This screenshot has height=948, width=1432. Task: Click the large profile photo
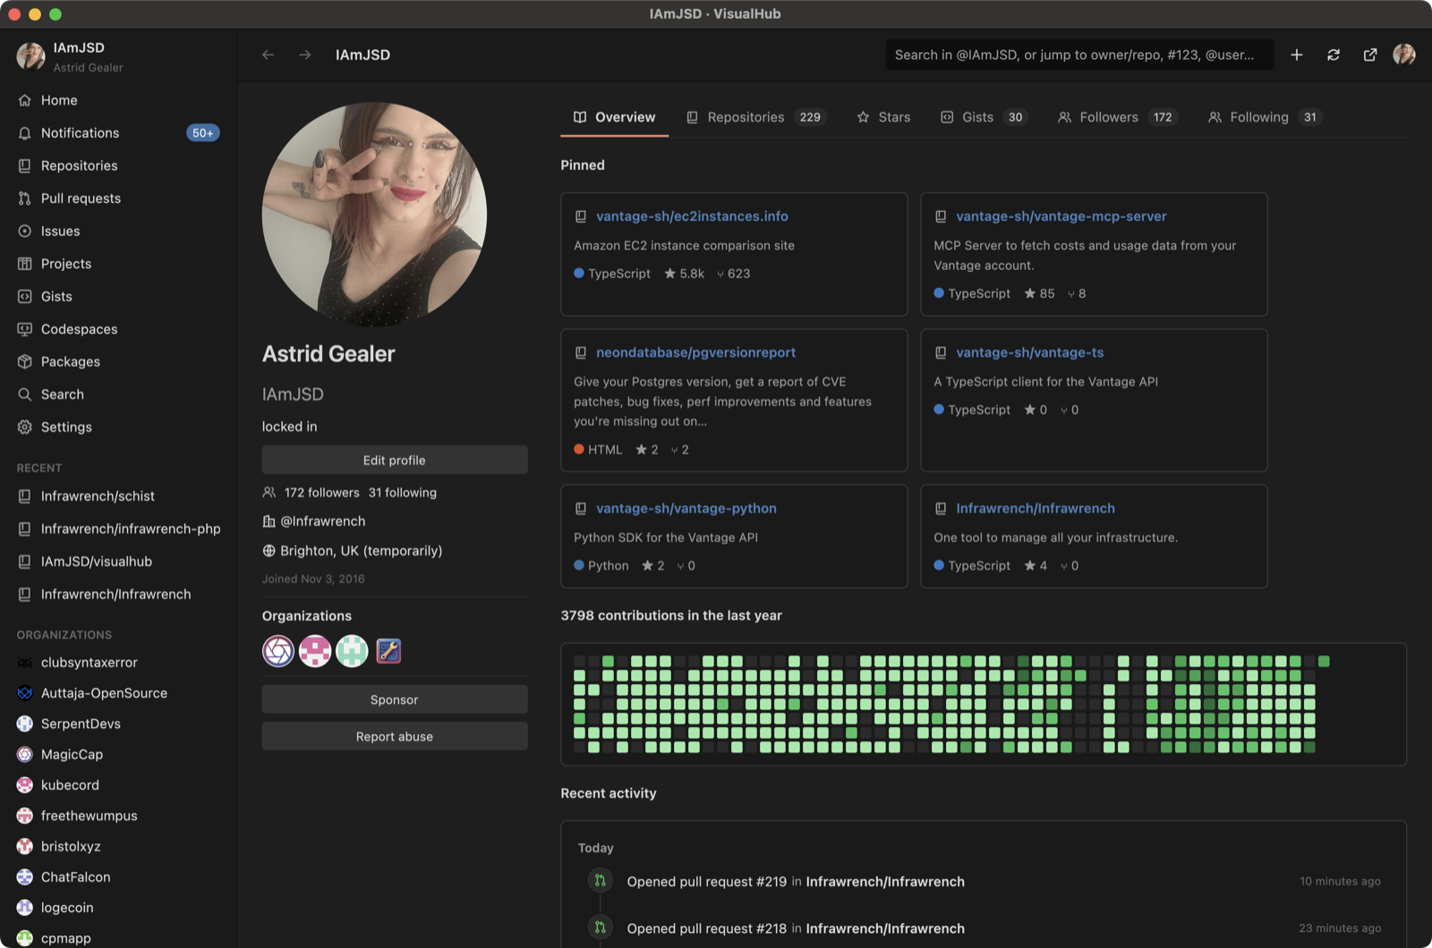[x=374, y=215]
